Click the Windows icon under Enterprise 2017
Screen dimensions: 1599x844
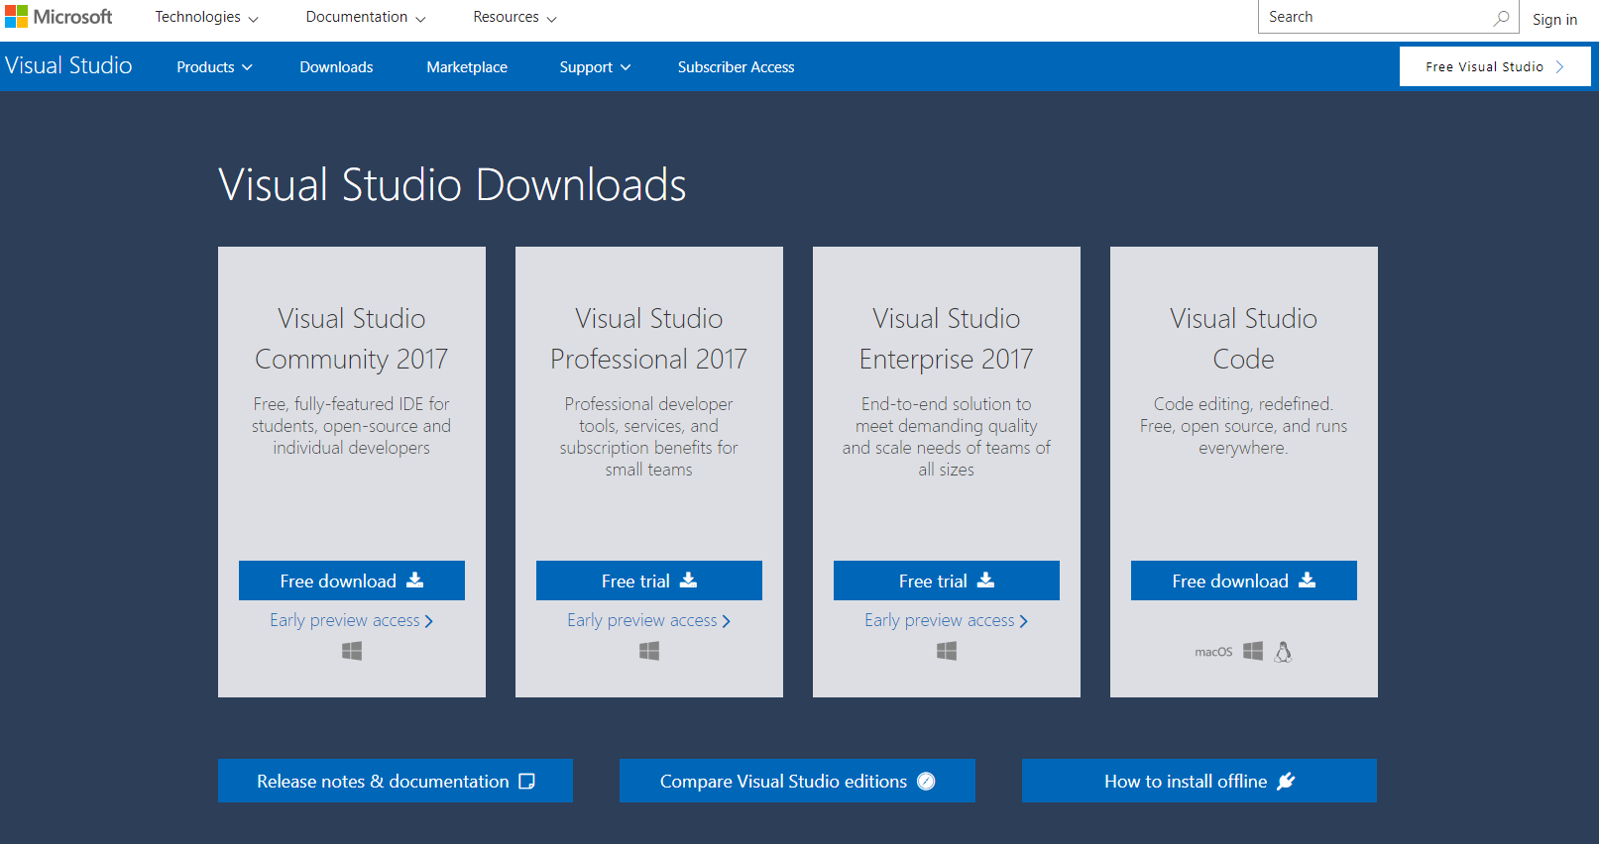(947, 651)
